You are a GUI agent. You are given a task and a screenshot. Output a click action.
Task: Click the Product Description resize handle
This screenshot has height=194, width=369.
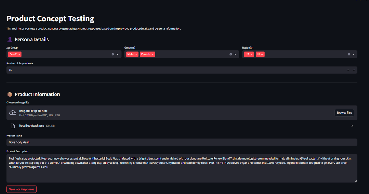coord(356,181)
